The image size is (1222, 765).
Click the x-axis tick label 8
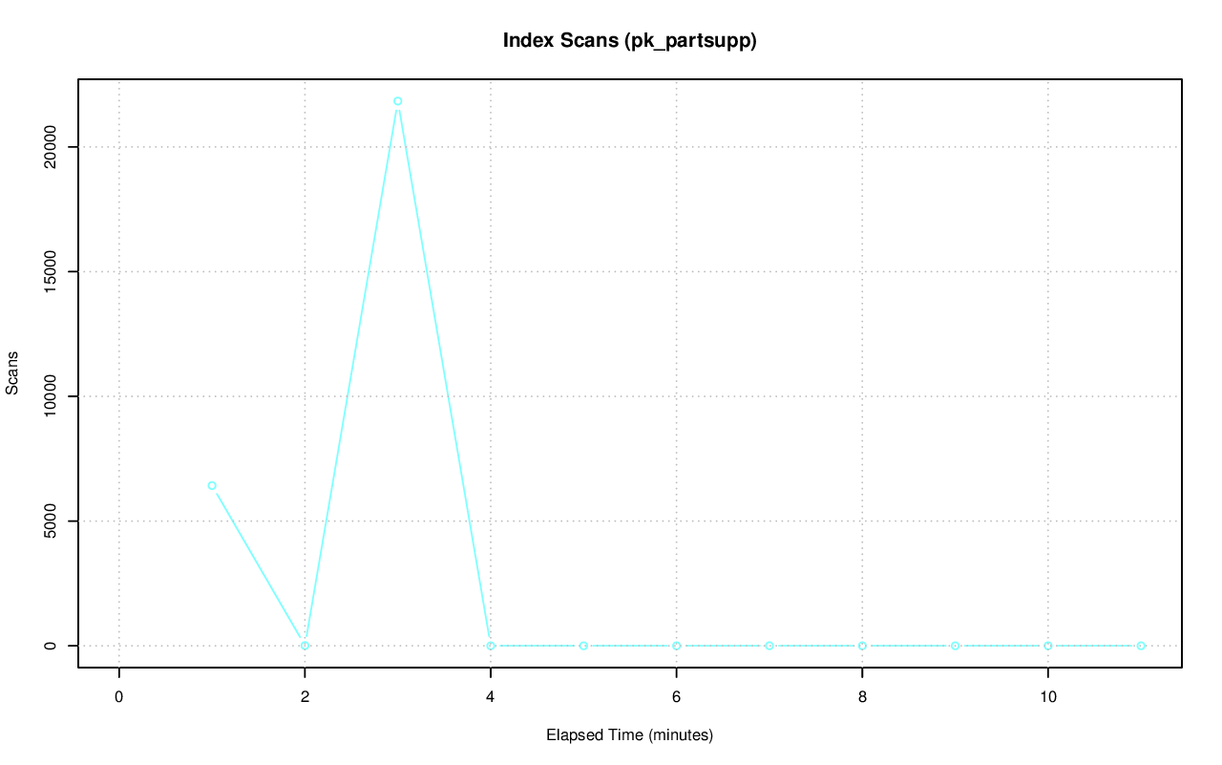pos(862,697)
